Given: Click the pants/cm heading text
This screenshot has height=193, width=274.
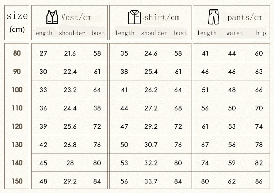Looking at the screenshot, I should pyautogui.click(x=245, y=17).
